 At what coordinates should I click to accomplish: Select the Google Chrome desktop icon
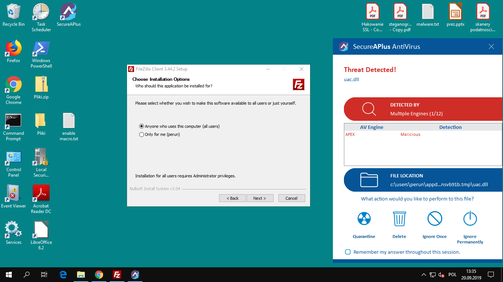14,90
